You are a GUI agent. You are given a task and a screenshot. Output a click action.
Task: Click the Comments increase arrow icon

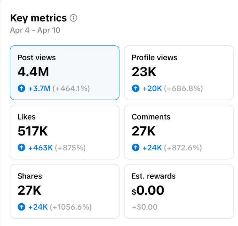[136, 148]
